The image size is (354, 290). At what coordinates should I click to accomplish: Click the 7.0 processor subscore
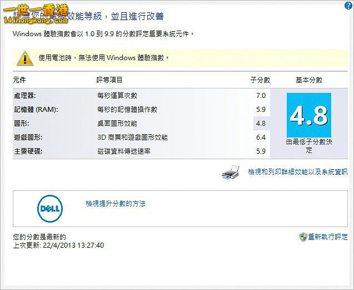(x=261, y=96)
